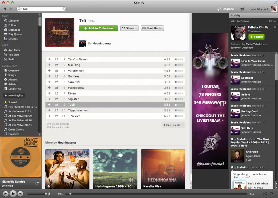Screen dimensions: 278x198
Task: Toggle repeat mode
Action: (271, 194)
